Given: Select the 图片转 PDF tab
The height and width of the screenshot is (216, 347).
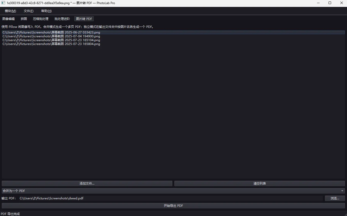Looking at the screenshot, I should (84, 19).
